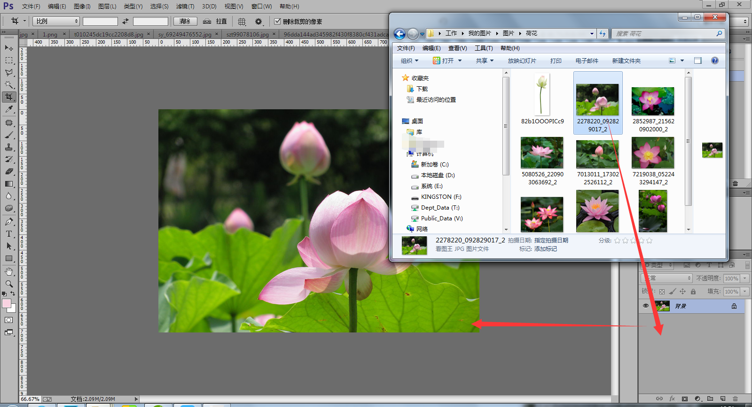Image resolution: width=752 pixels, height=407 pixels.
Task: Select the Magic Wand tool
Action: coord(9,85)
